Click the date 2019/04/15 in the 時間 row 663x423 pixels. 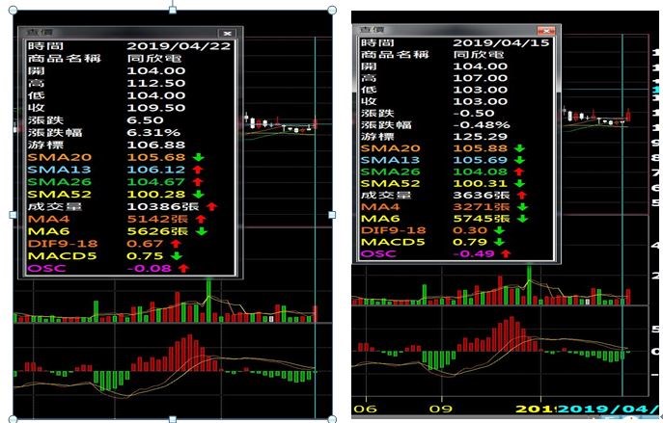[x=501, y=43]
